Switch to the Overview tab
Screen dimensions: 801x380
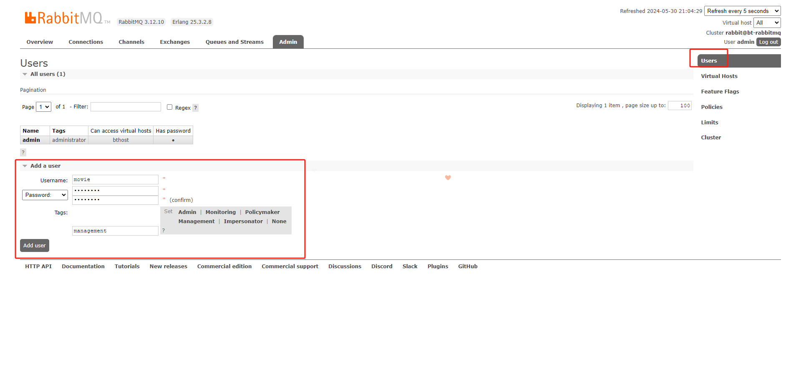(40, 42)
